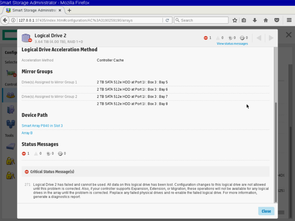Click the Logical Drive 2 title text
This screenshot has height=221, width=295.
(50, 36)
